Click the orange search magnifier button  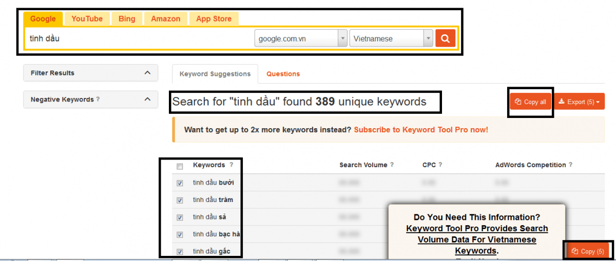(x=445, y=38)
